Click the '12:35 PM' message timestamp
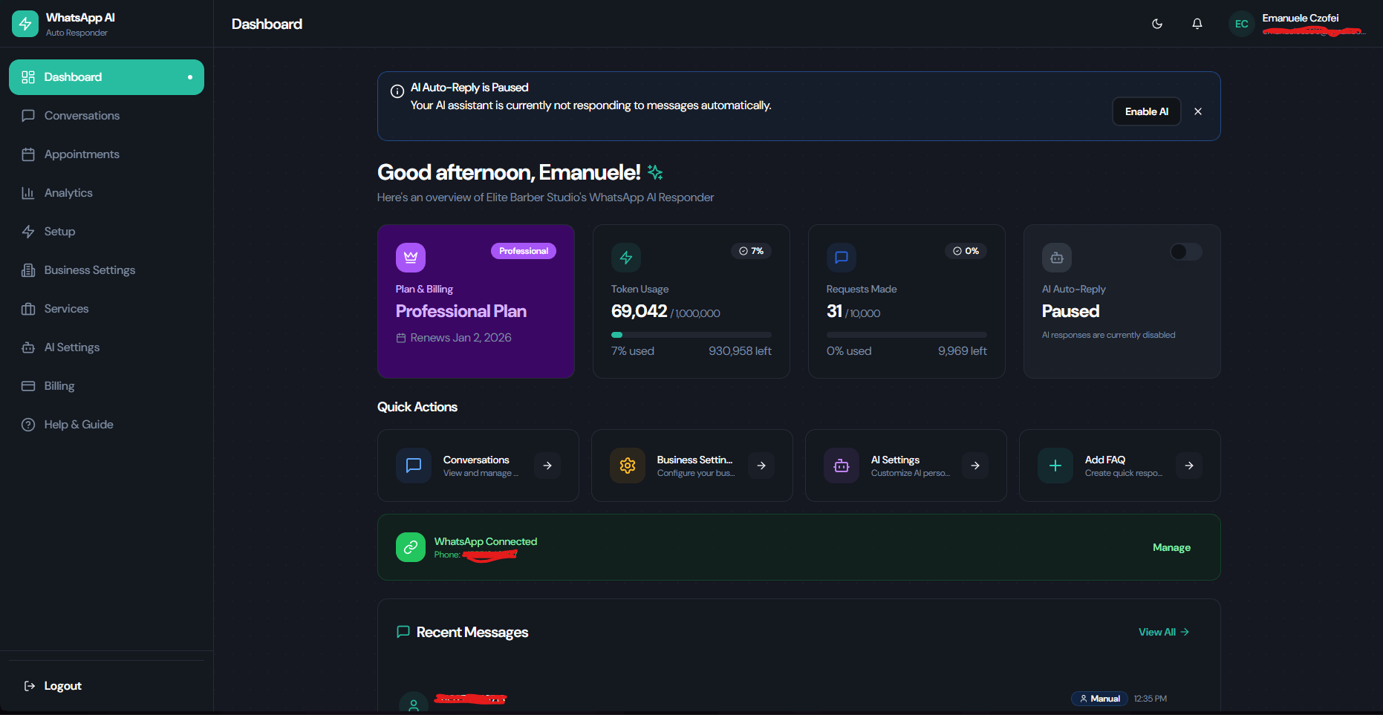The width and height of the screenshot is (1383, 715). click(x=1150, y=699)
